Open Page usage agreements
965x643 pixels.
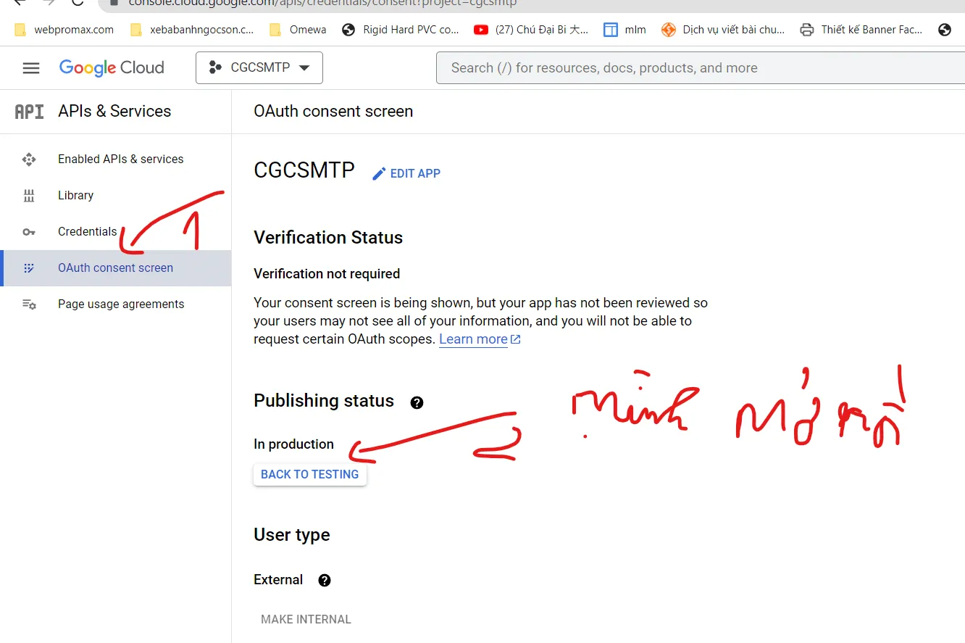121,304
